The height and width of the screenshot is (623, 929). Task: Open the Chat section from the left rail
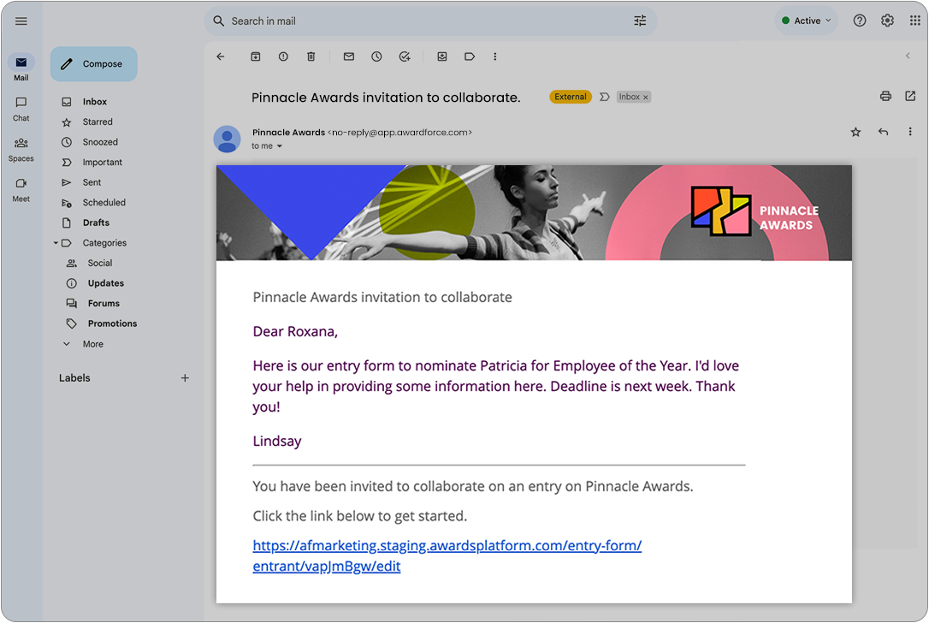[x=21, y=109]
